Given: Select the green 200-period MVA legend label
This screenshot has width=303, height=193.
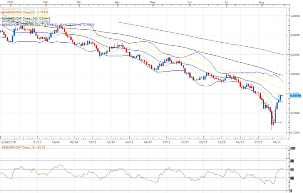Looking at the screenshot, I should 26,22.
